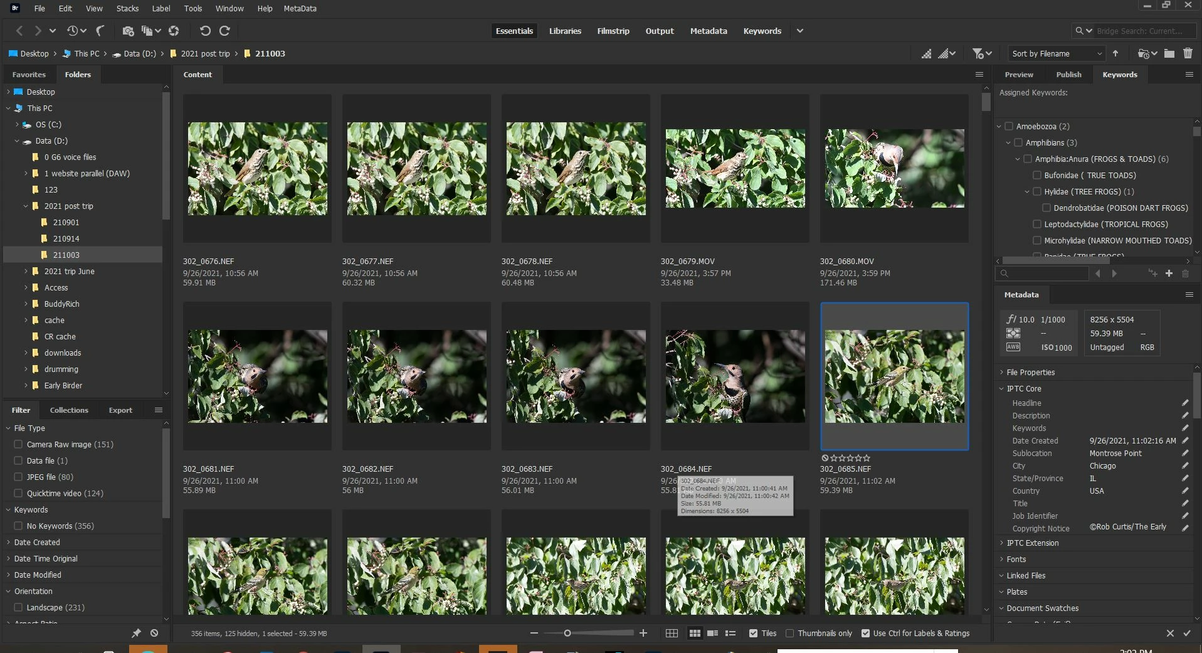Open the workspace switcher dropdown arrow
This screenshot has width=1202, height=653.
(800, 31)
